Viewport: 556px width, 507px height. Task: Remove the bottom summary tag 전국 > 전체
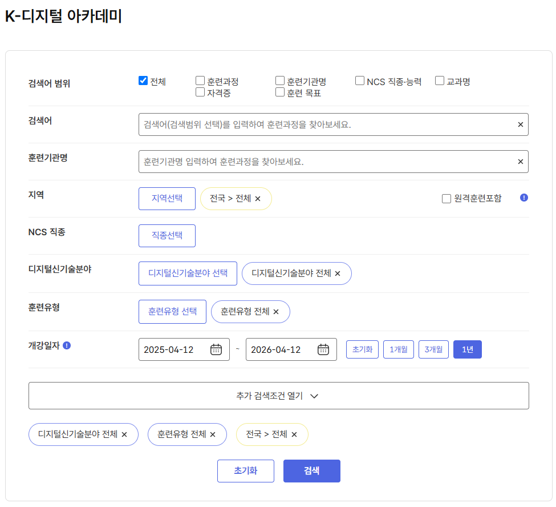coord(294,434)
